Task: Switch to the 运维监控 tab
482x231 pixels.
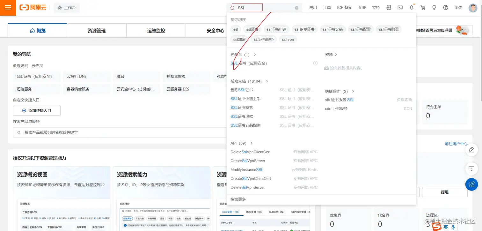Action: coord(156,31)
